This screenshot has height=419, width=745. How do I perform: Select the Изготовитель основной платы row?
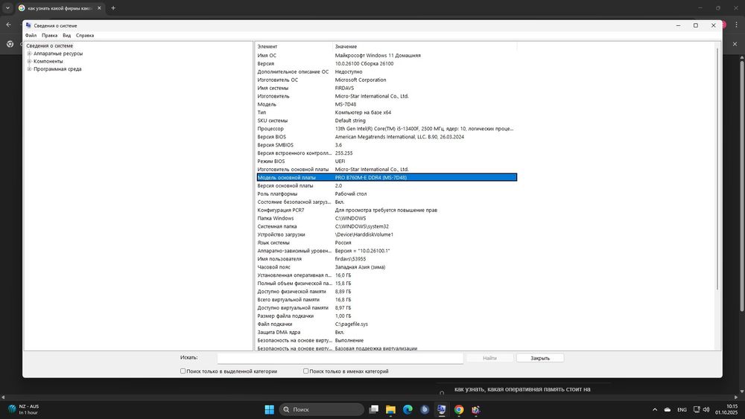point(386,170)
